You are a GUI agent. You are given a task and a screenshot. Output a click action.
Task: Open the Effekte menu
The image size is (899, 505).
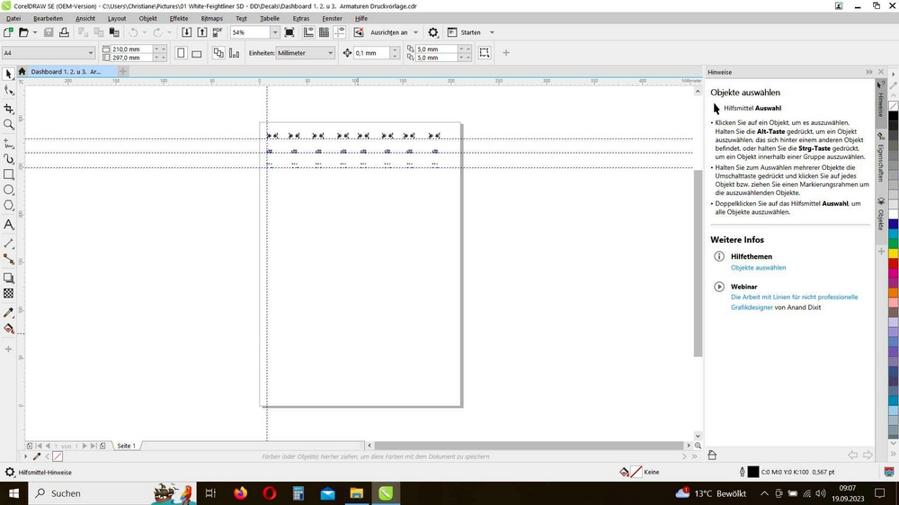[x=179, y=18]
